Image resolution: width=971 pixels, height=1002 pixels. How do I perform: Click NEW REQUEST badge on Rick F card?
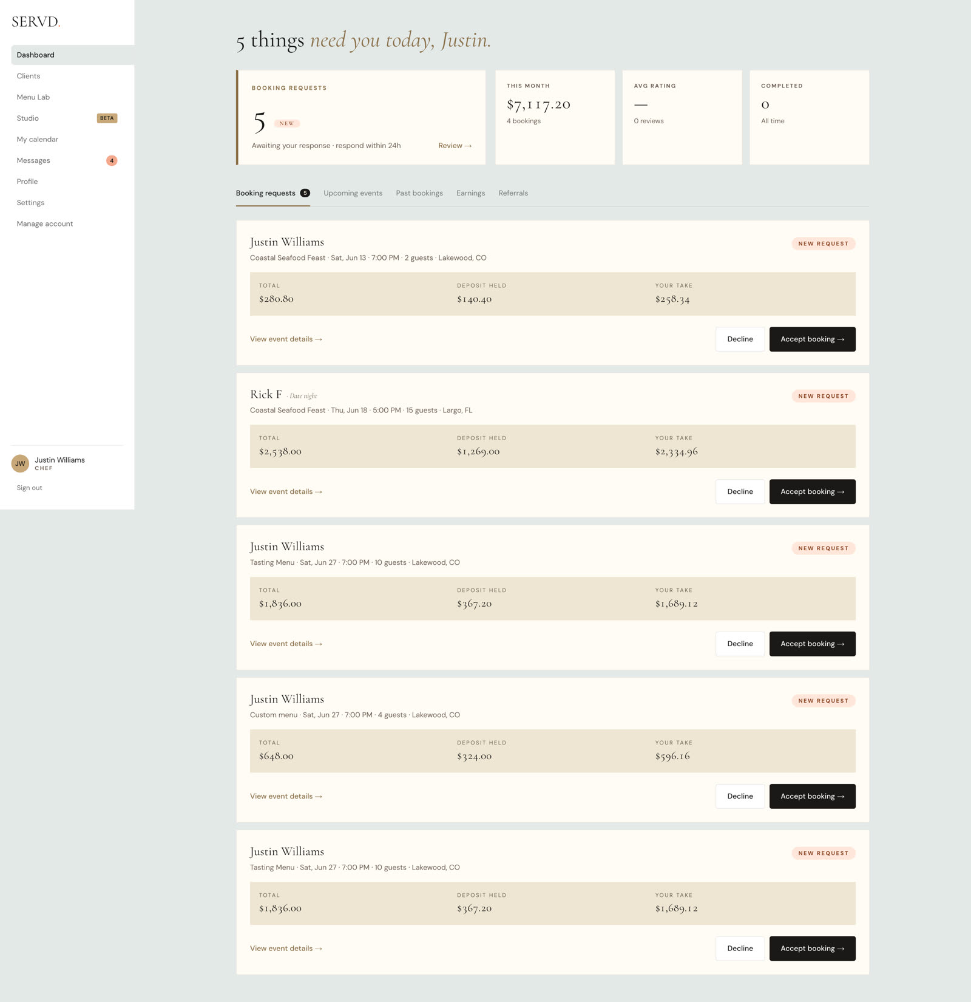tap(824, 396)
